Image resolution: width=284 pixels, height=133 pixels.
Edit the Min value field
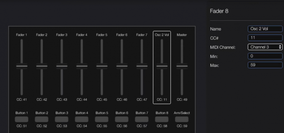point(265,56)
